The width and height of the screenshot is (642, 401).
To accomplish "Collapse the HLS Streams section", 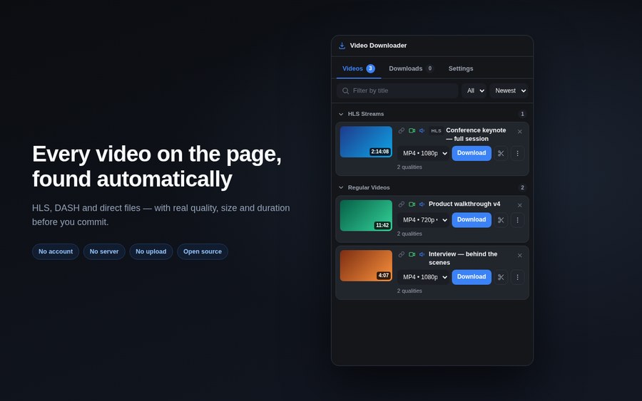I will [341, 114].
